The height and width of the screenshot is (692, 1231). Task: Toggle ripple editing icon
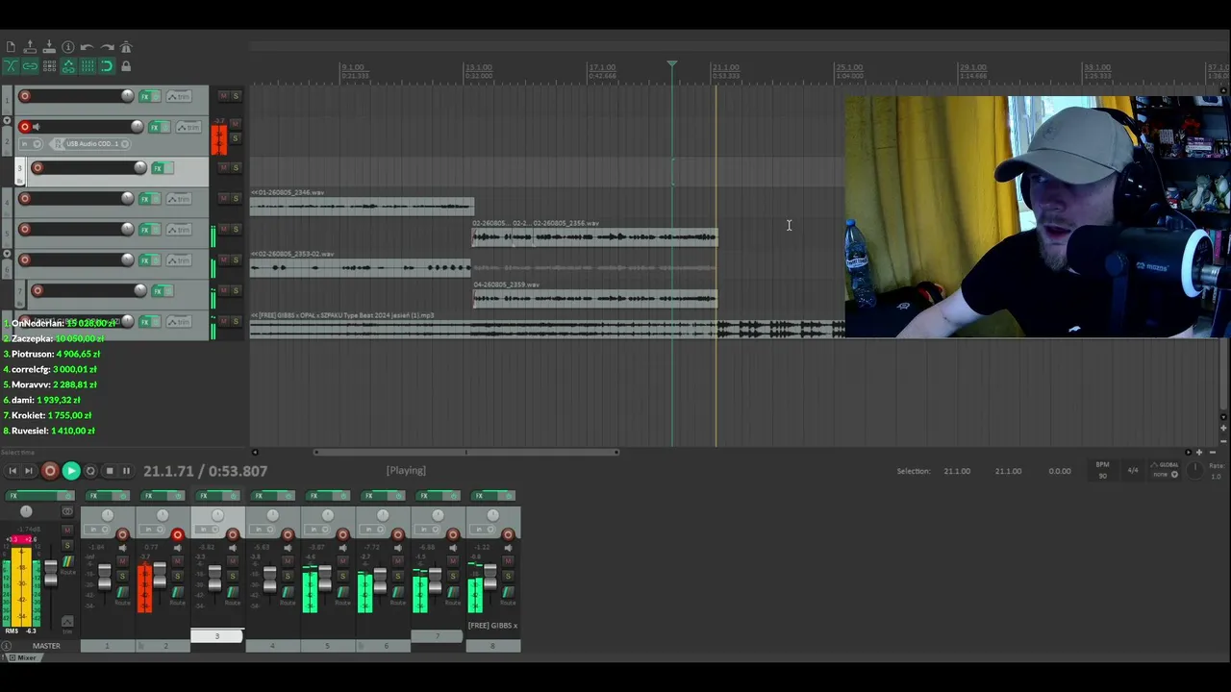(48, 66)
